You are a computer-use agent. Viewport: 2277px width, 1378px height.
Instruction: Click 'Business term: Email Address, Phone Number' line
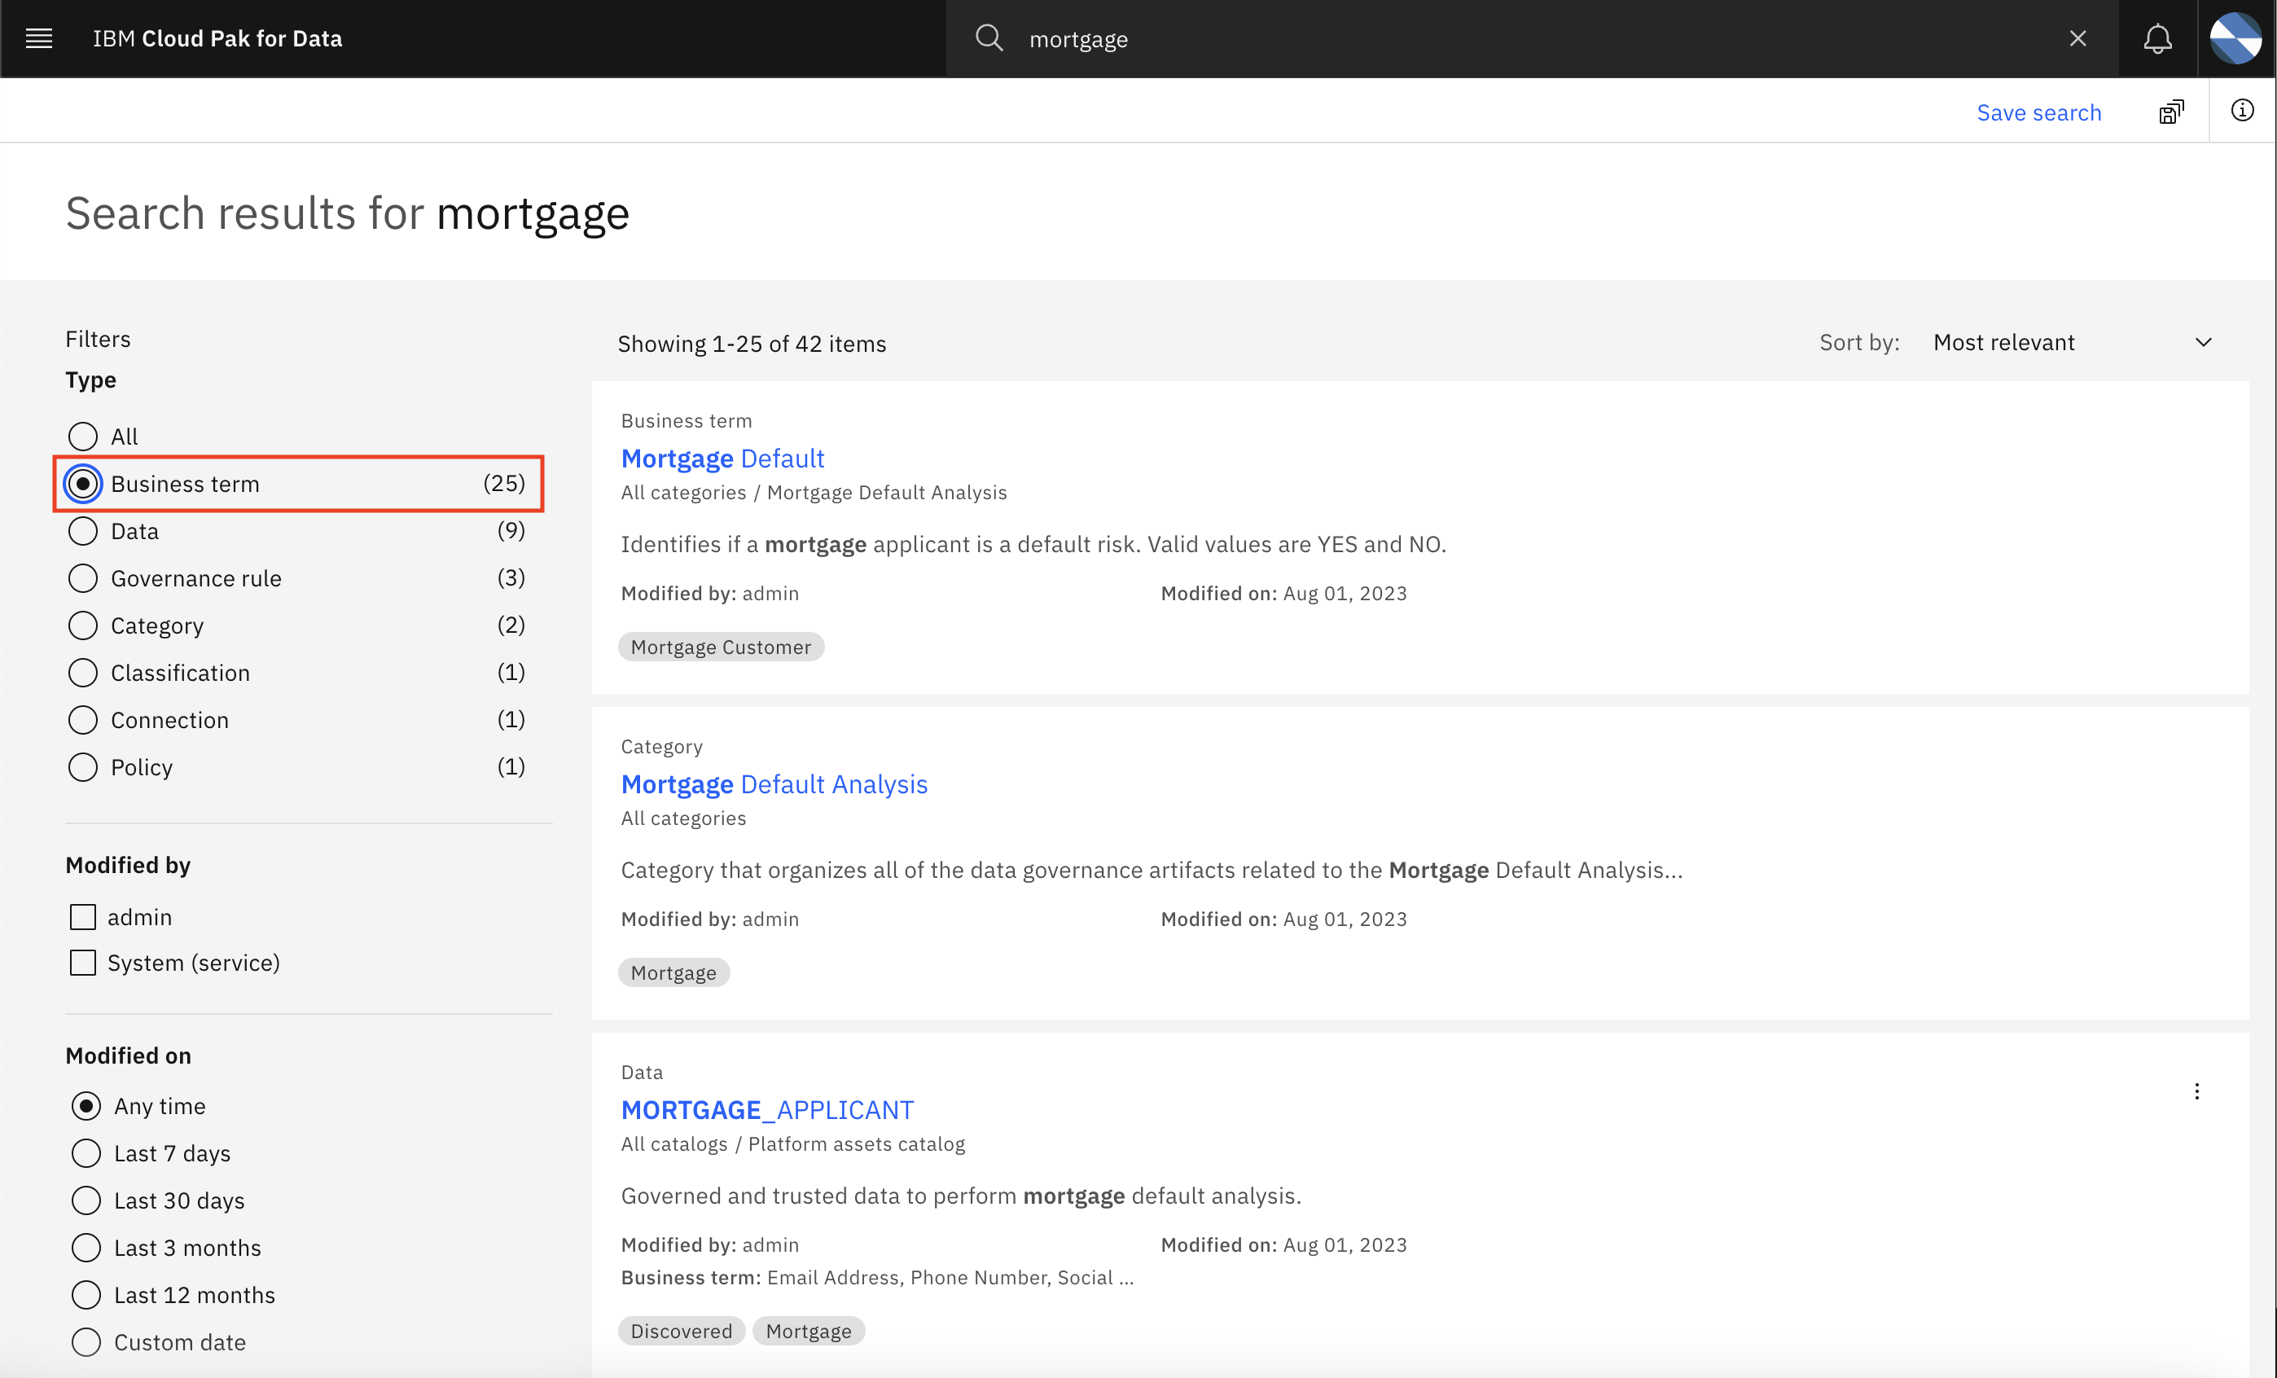(x=877, y=1277)
